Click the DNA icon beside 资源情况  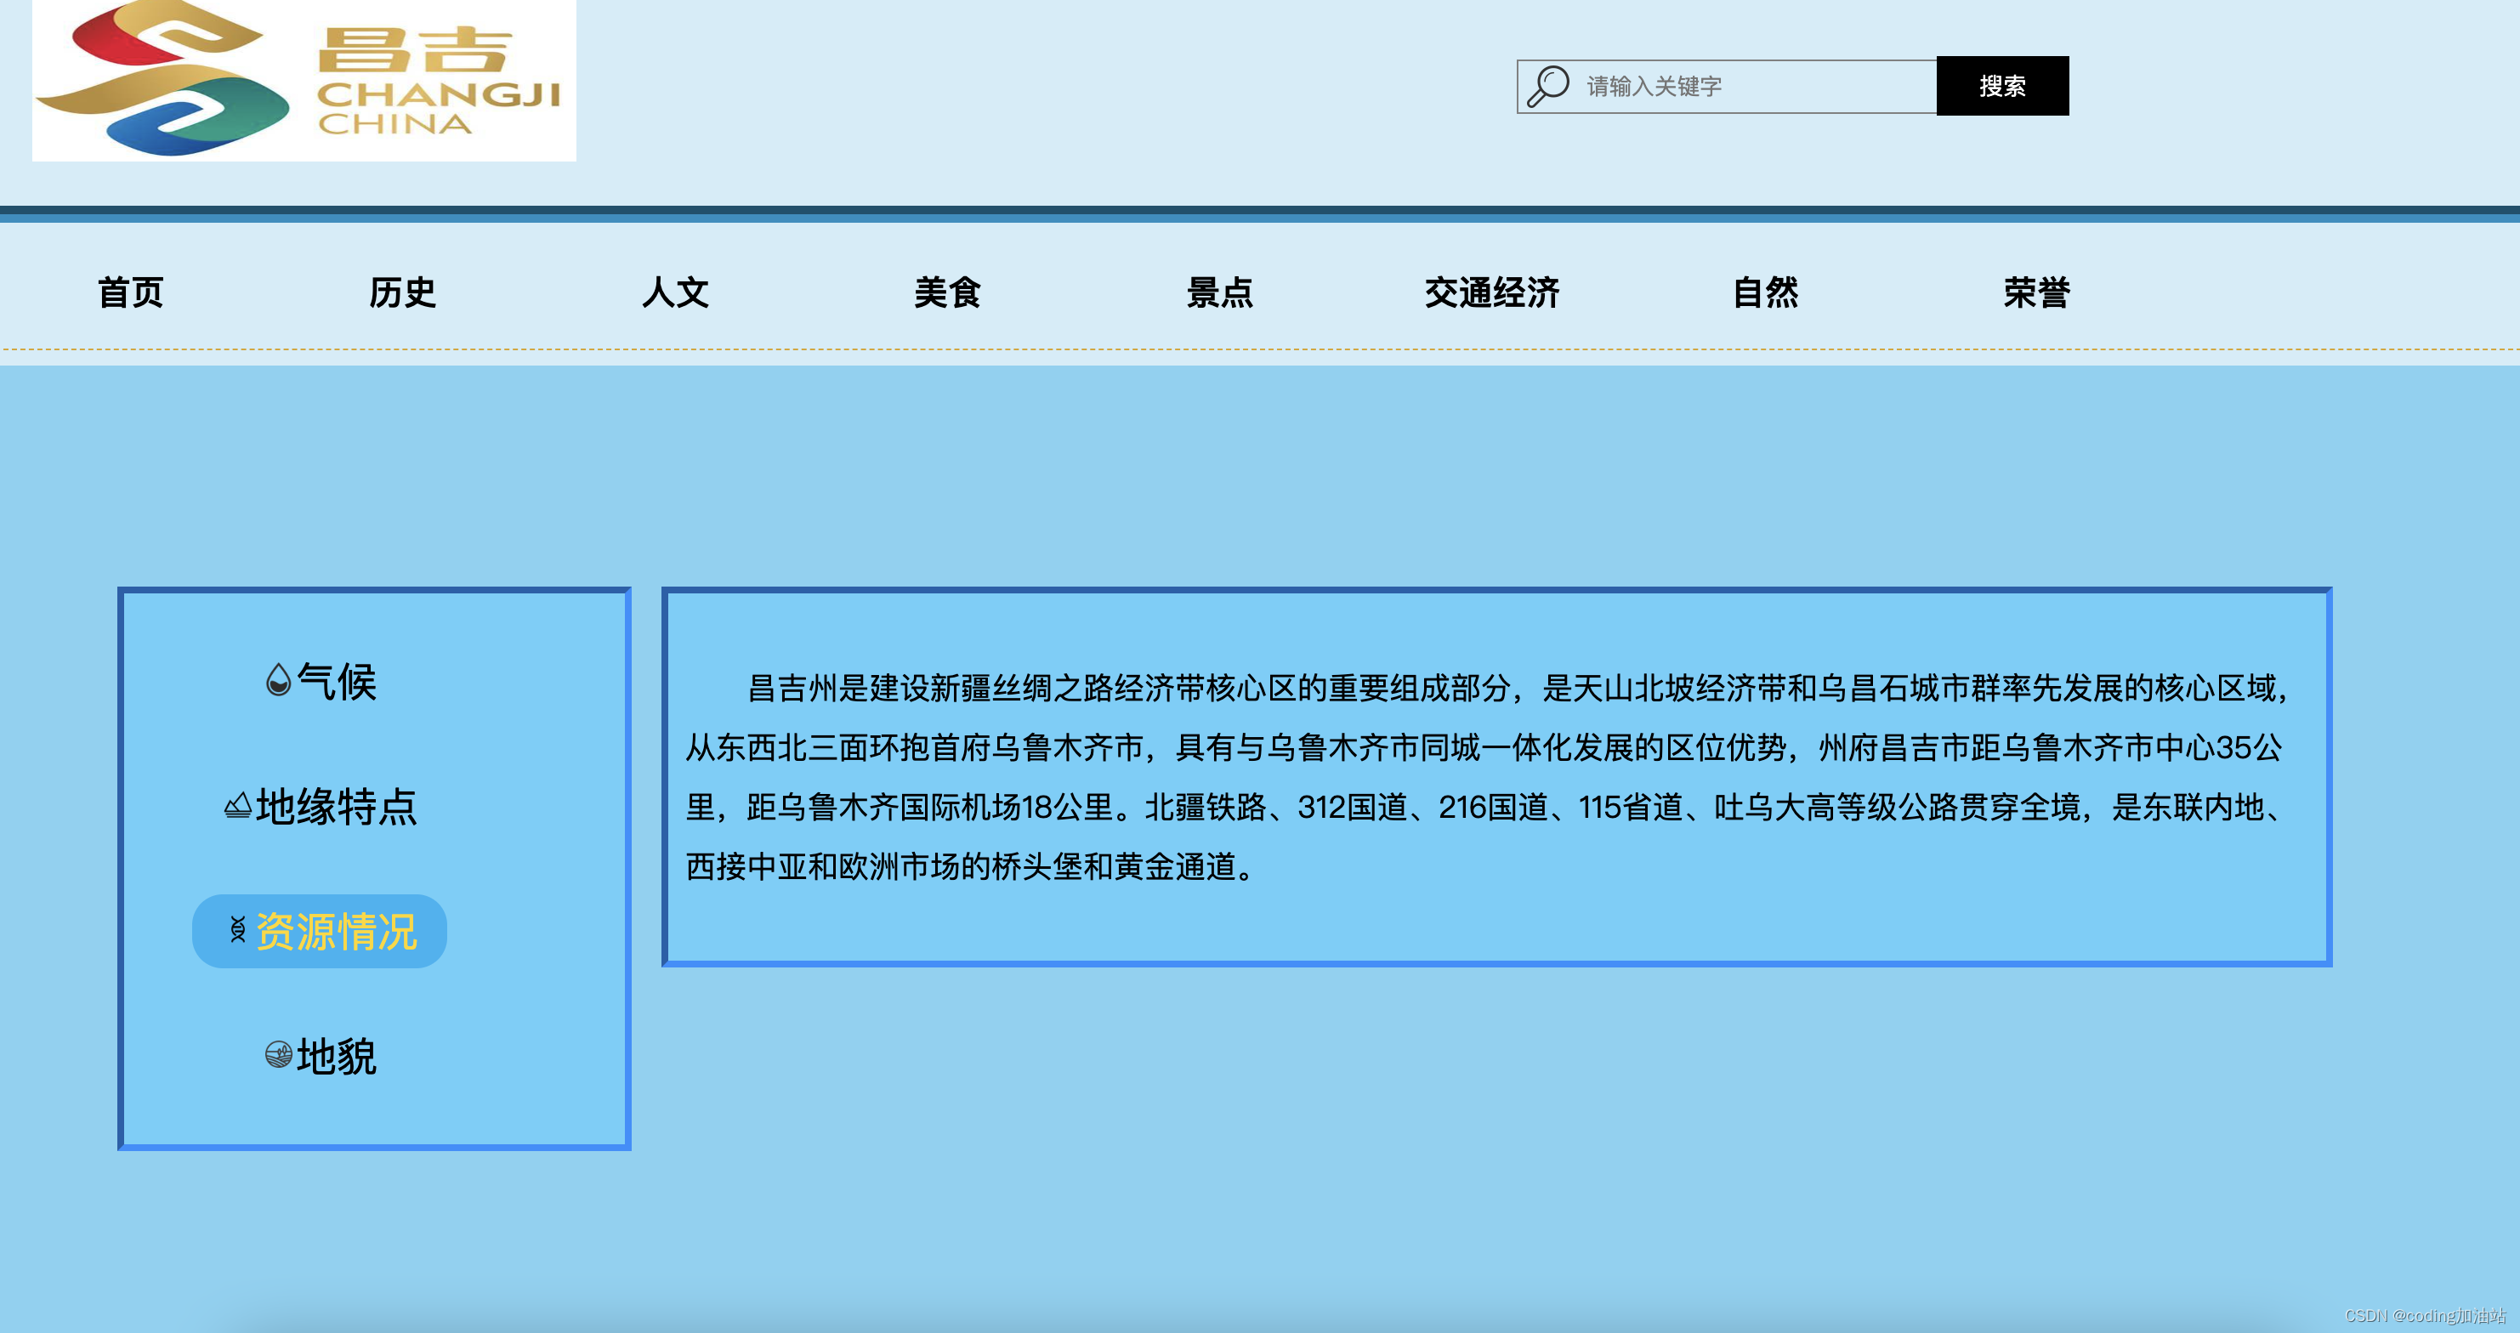[238, 930]
